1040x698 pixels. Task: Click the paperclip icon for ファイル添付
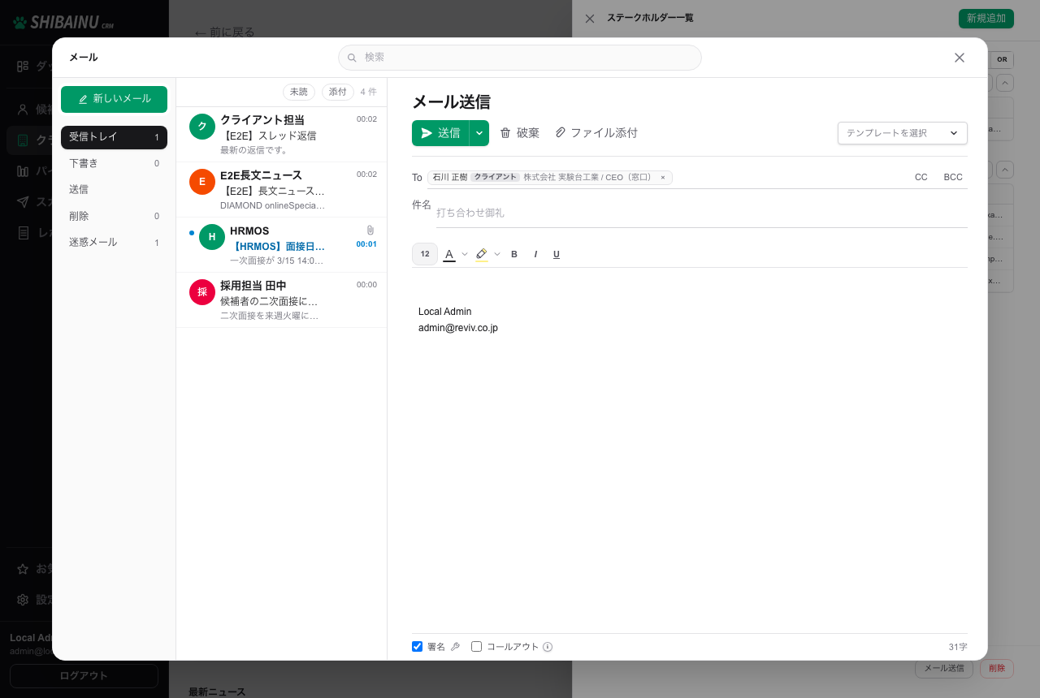click(x=561, y=133)
